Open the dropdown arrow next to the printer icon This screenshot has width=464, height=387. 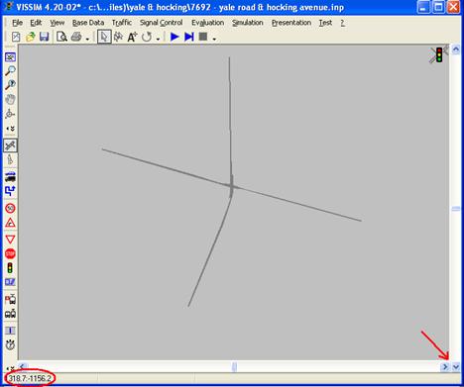click(x=87, y=39)
